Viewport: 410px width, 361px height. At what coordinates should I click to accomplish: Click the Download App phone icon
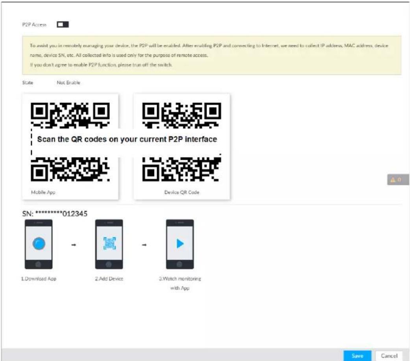point(39,244)
